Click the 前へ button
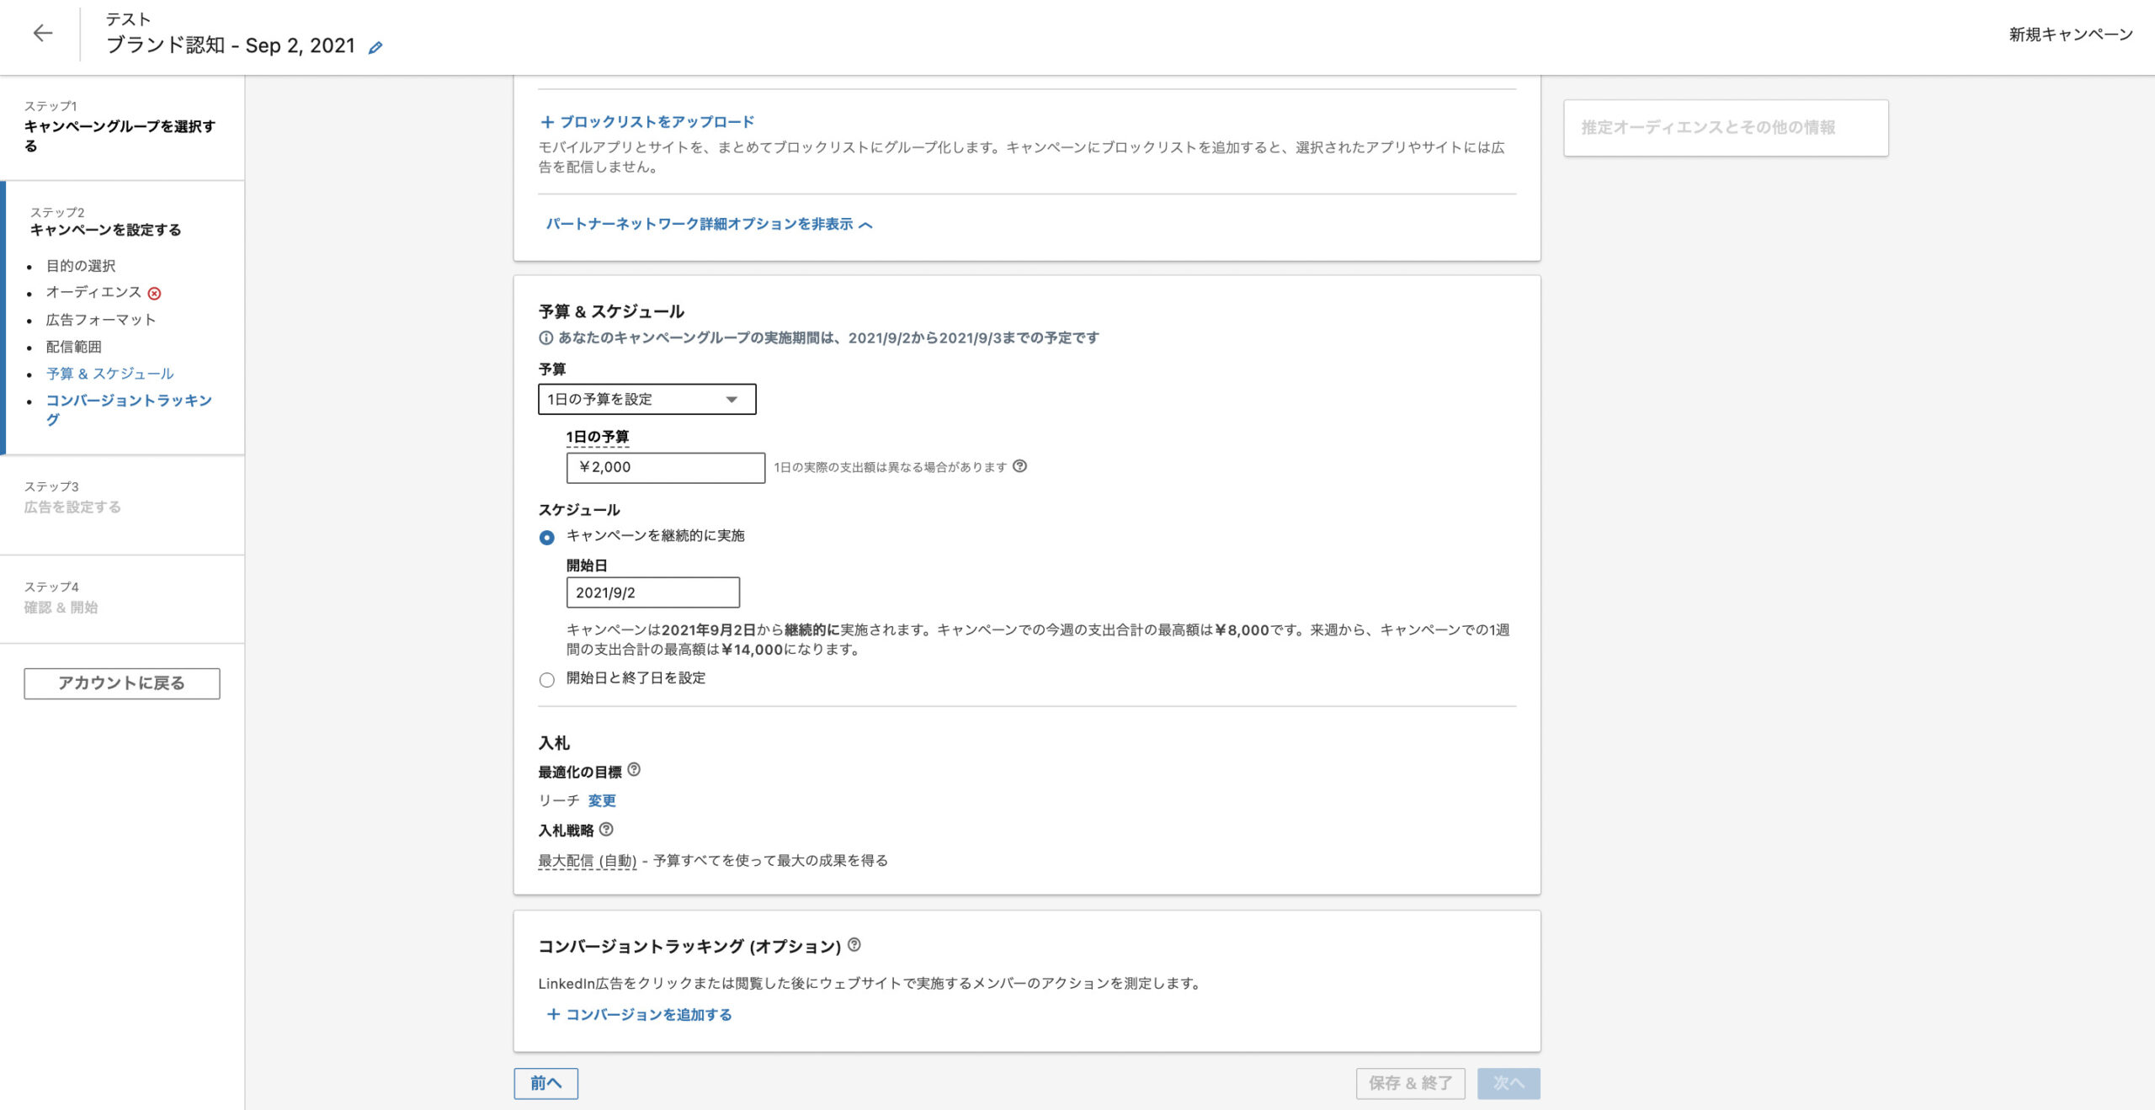Image resolution: width=2155 pixels, height=1110 pixels. [x=545, y=1083]
